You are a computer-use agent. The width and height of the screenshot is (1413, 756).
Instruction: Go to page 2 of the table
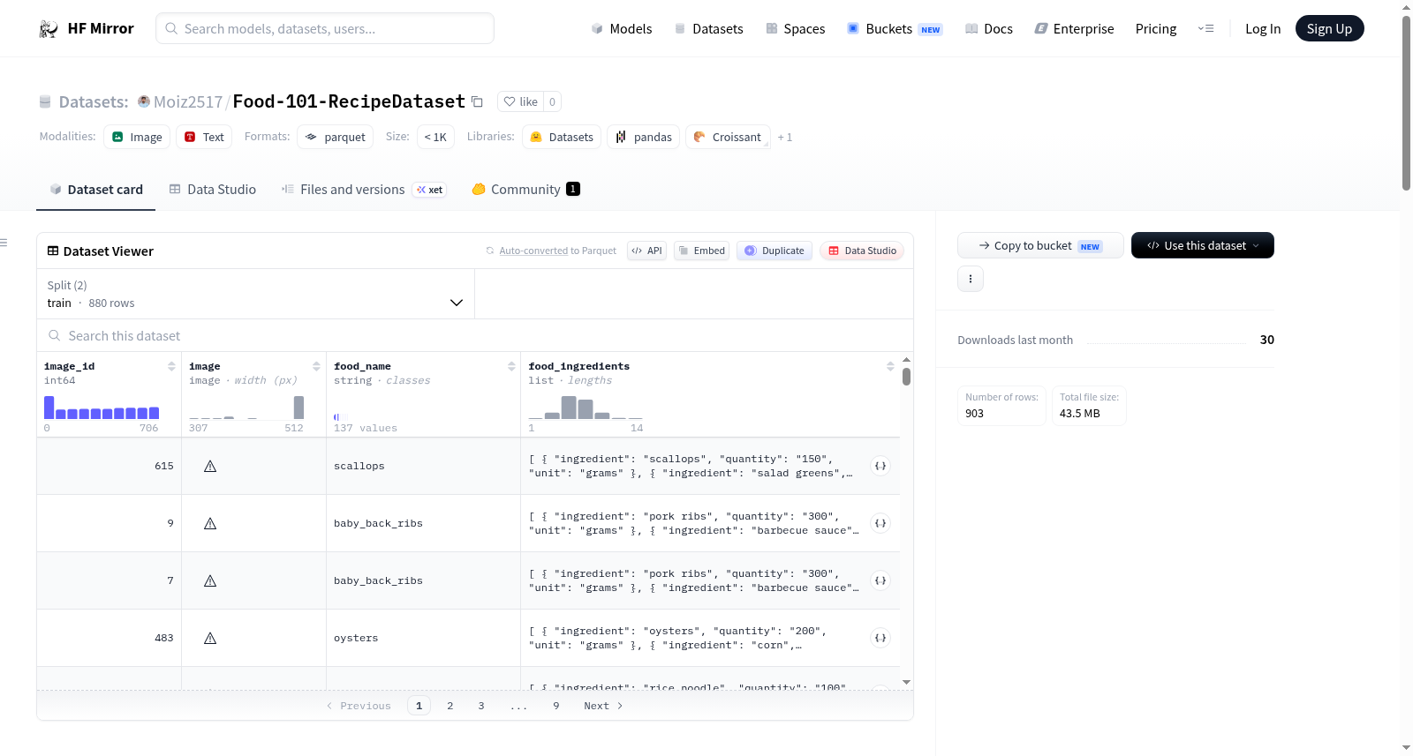[450, 706]
